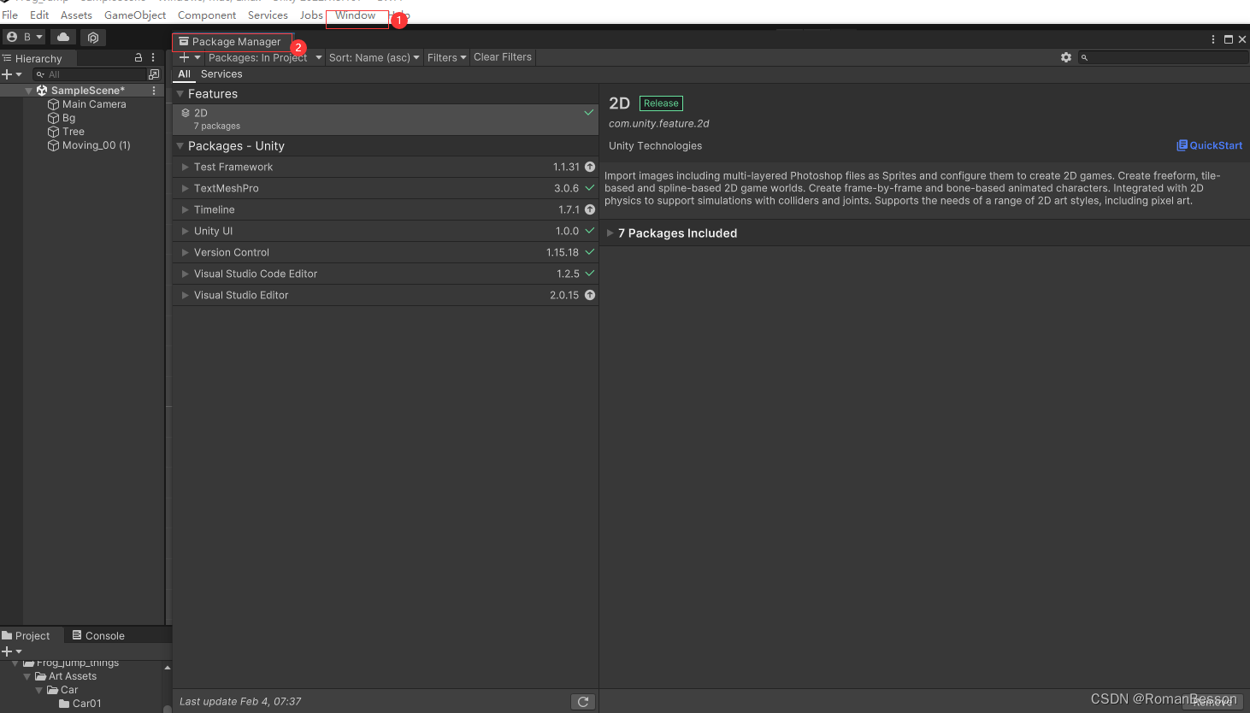
Task: Select the Version Control package row
Action: coord(386,252)
